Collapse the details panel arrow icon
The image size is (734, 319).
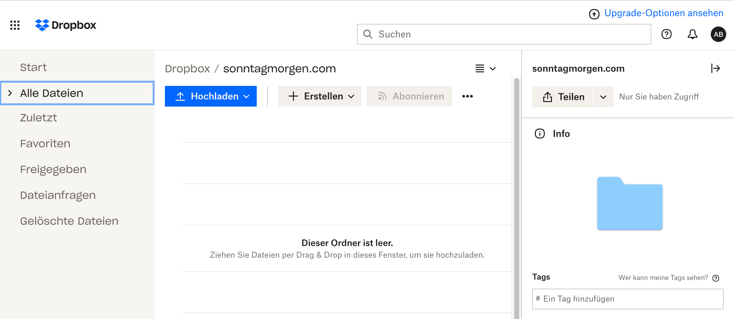(x=716, y=68)
